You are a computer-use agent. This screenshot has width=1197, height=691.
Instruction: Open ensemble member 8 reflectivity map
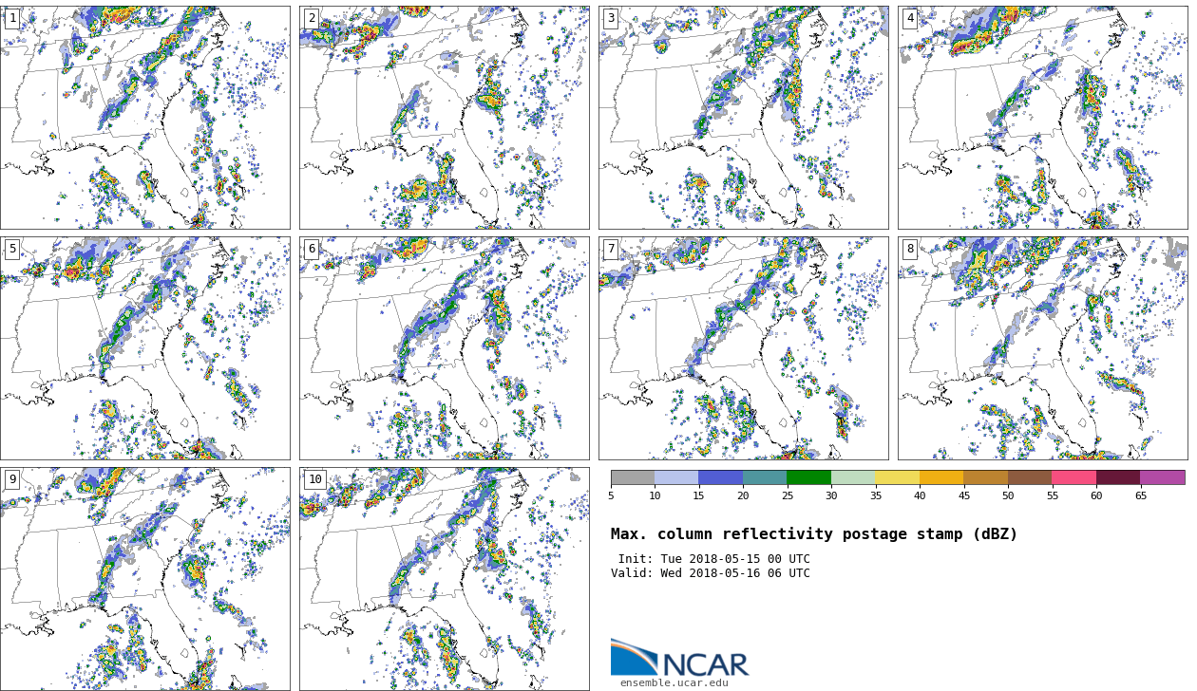1042,348
